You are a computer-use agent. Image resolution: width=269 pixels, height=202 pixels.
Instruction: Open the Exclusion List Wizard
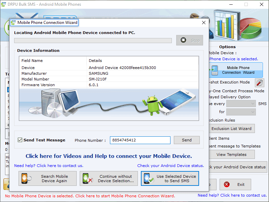point(232,129)
